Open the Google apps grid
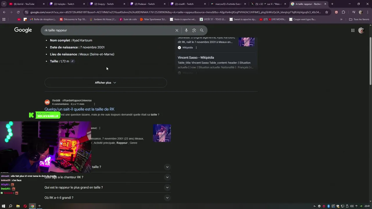372x209 pixels. (x=353, y=30)
